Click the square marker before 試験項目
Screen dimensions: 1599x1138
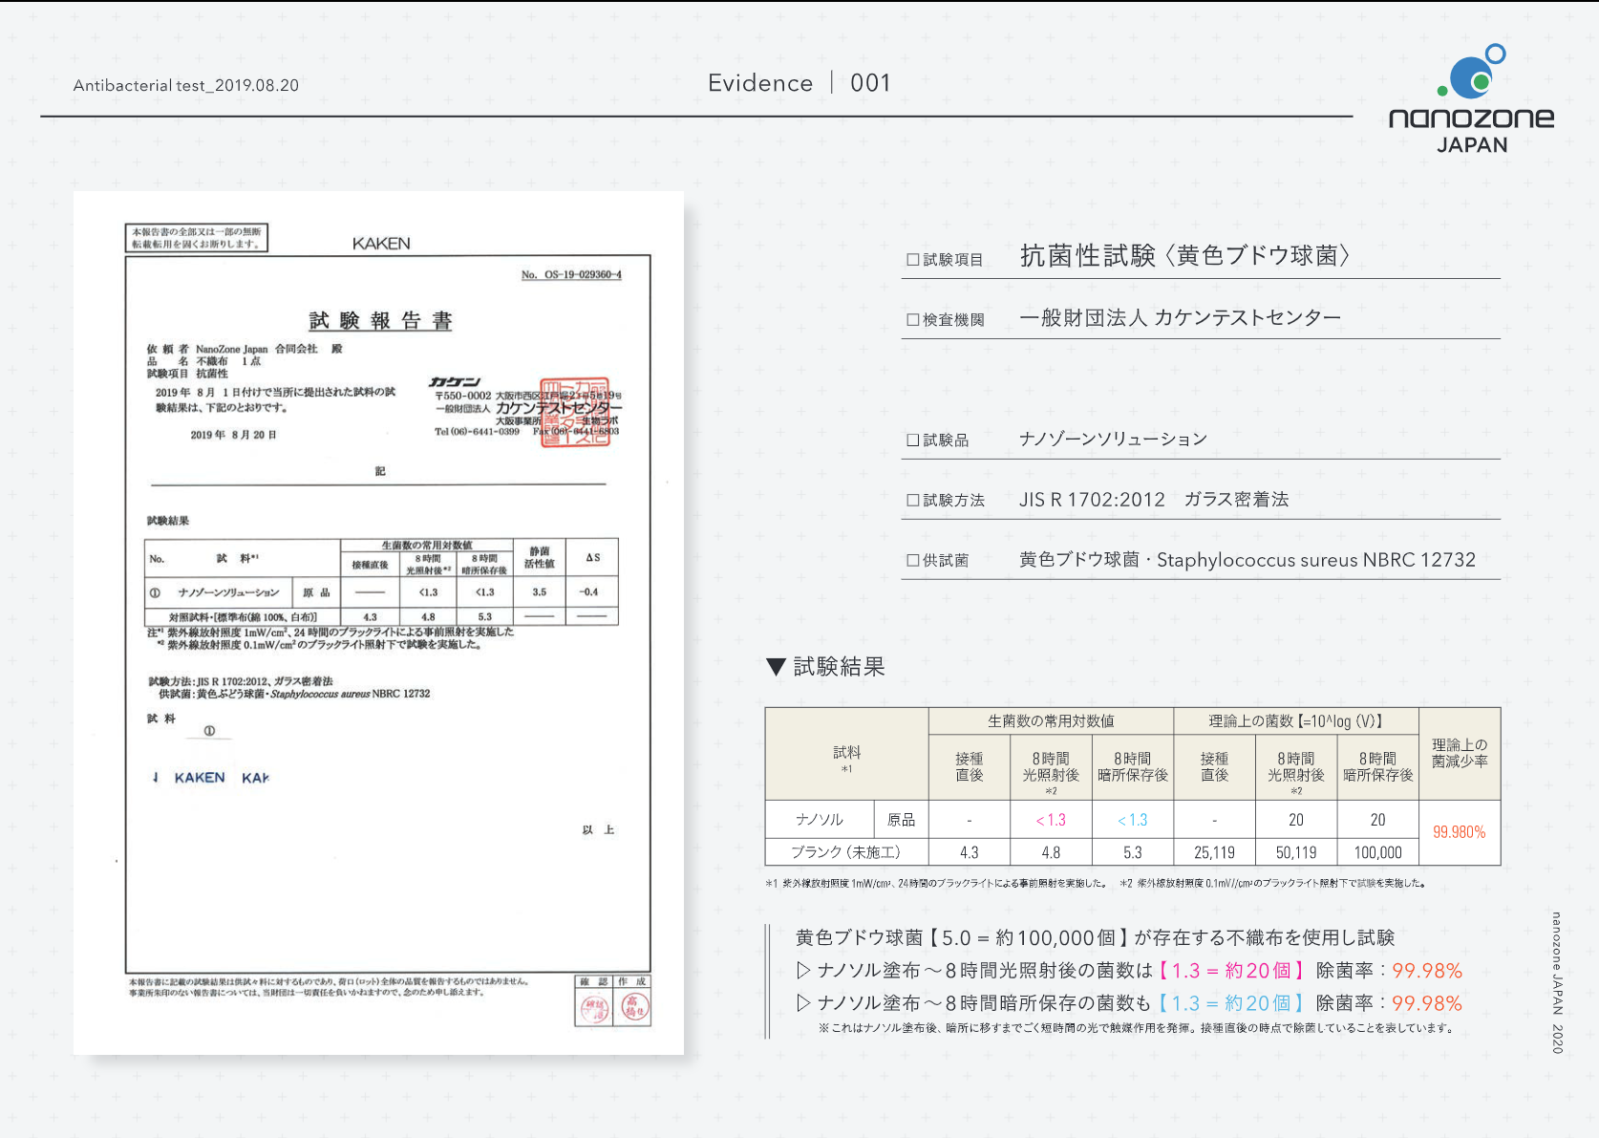click(x=912, y=260)
